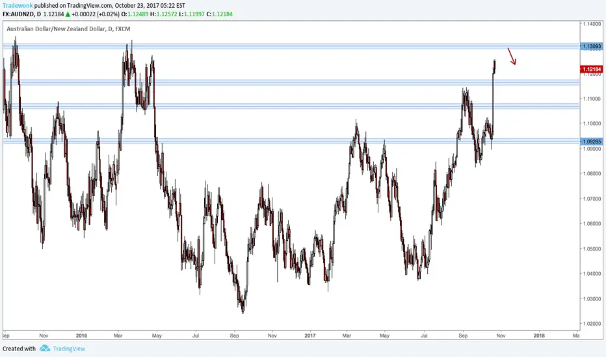The image size is (606, 357).
Task: Click the 1.05000 price axis label
Action: tap(592, 249)
